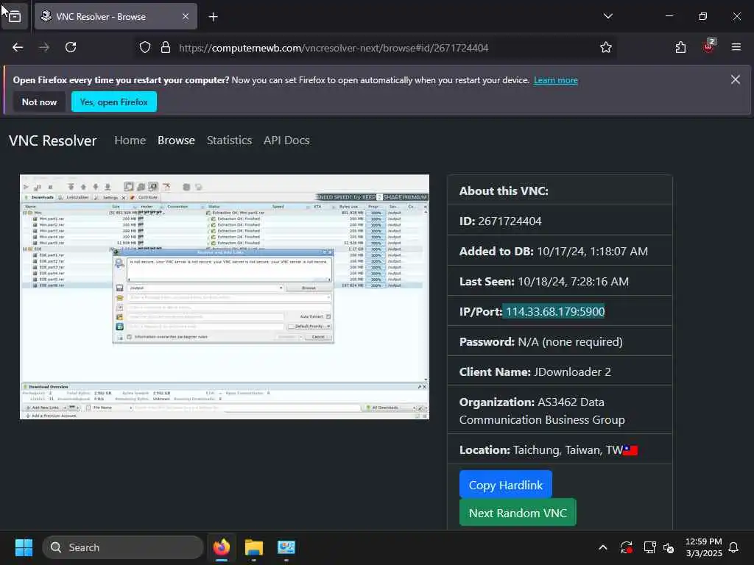Viewport: 754px width, 565px height.
Task: Reload the current page
Action: [71, 48]
